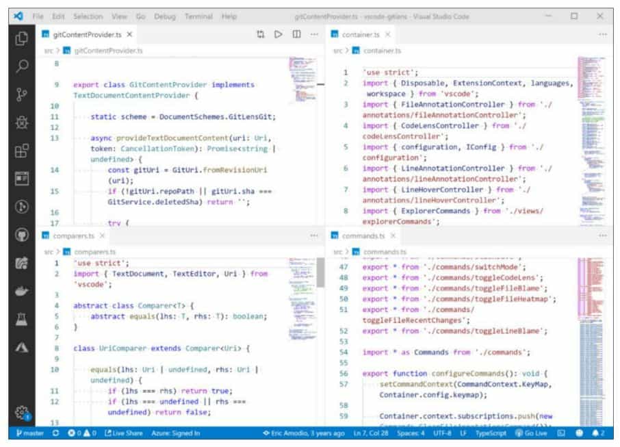
Task: Open the GitHub icon in activity bar
Action: 22,235
